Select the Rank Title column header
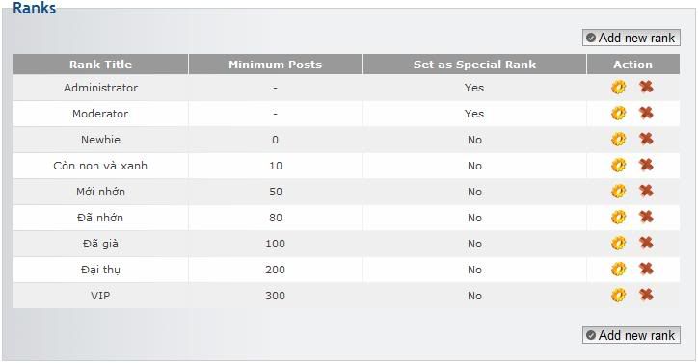 click(x=100, y=65)
